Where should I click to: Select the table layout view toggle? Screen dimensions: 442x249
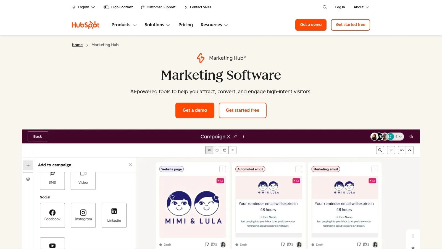point(225,150)
